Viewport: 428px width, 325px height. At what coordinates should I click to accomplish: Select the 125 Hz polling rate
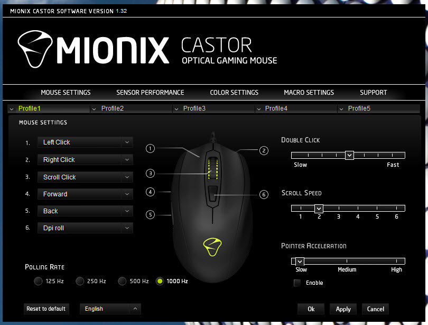(x=38, y=281)
